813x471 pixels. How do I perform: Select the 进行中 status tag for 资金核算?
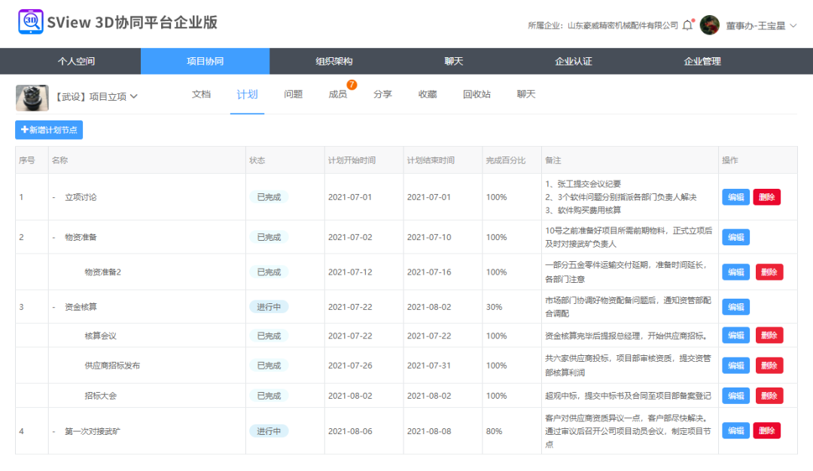269,307
